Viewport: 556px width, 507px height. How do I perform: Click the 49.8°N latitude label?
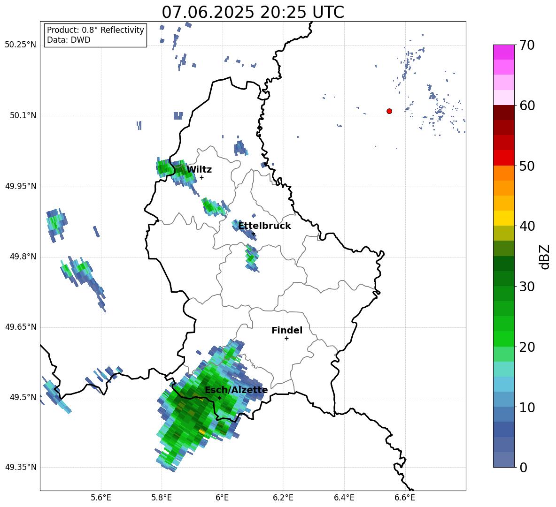(23, 257)
